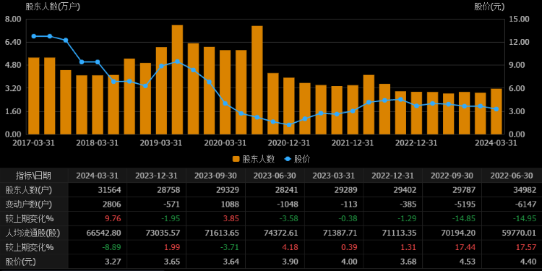This screenshot has height=271, width=542.
Task: Click the last blue price point at 2024-03-31
Action: coord(496,109)
